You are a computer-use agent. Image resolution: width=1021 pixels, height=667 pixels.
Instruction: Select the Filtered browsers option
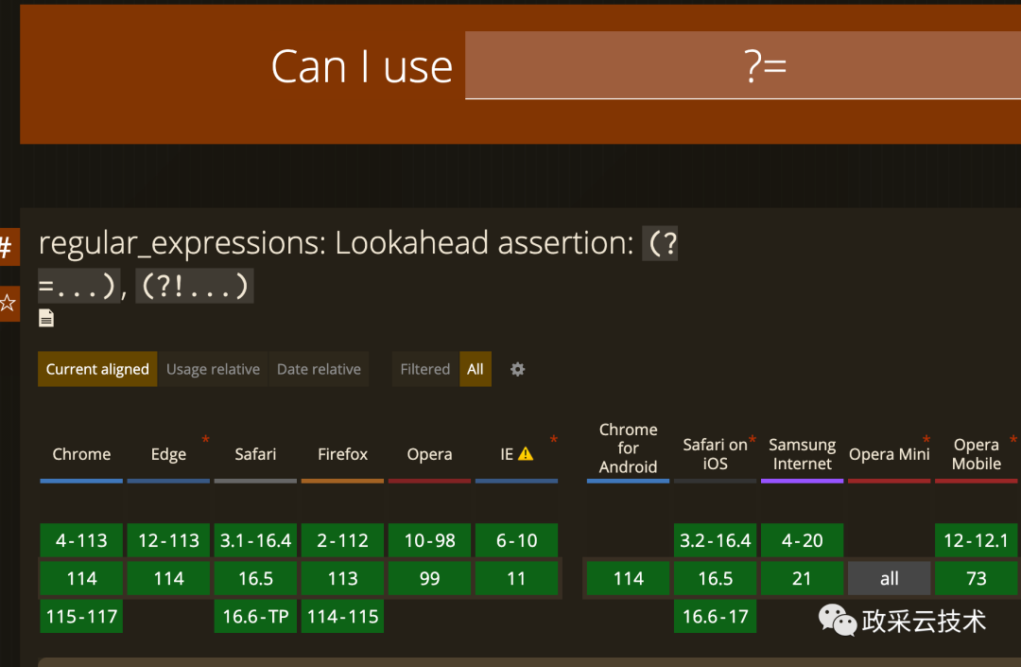coord(424,369)
